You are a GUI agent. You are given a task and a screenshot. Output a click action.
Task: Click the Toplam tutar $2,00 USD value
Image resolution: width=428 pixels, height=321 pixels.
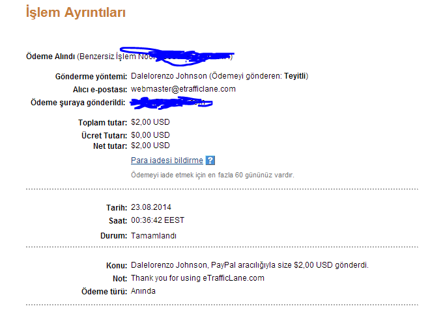pyautogui.click(x=150, y=122)
